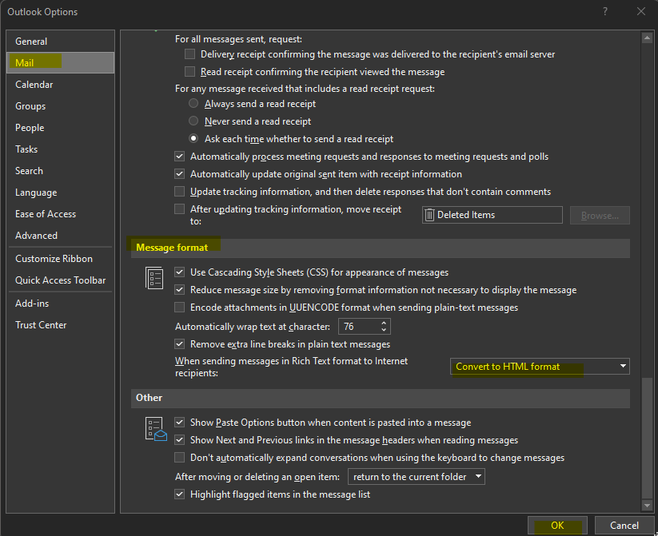Screen dimensions: 658x536
Task: Toggle Highlight flagged items in message list
Action: (x=180, y=494)
